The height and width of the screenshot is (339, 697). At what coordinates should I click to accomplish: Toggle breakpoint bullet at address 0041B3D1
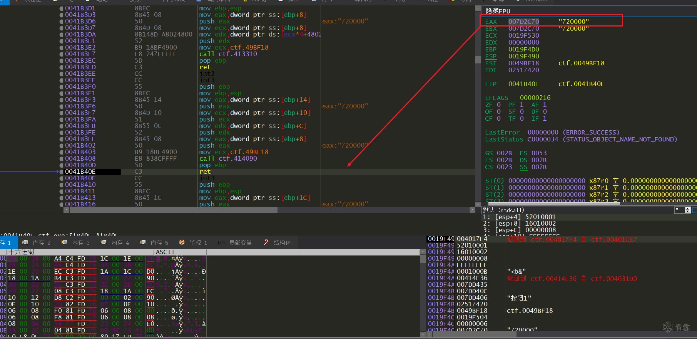(x=62, y=8)
